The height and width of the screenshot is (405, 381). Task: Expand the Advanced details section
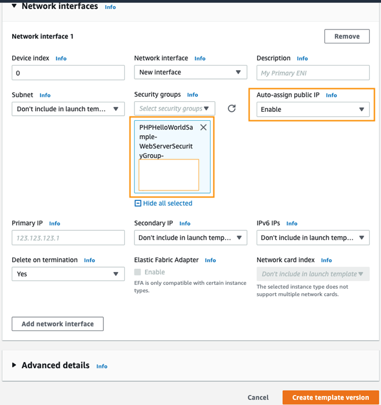click(14, 366)
